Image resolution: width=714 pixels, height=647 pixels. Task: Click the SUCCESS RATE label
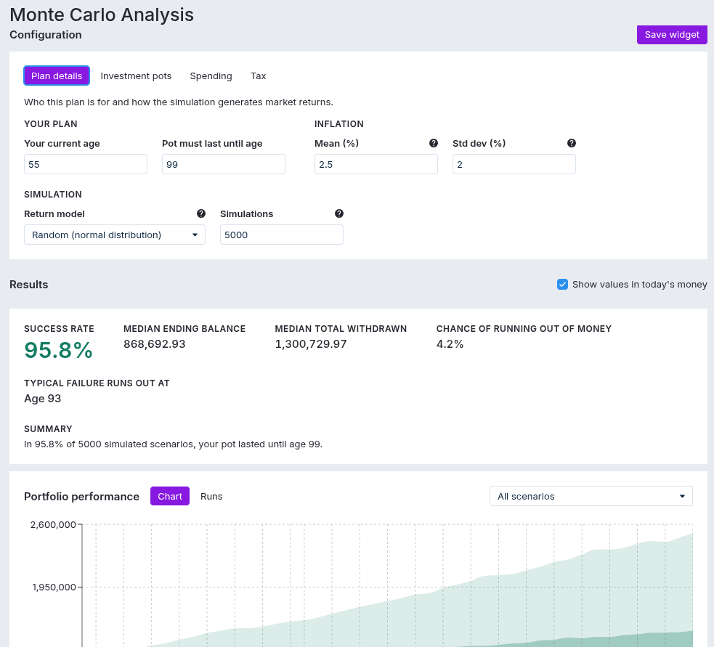[x=59, y=329]
